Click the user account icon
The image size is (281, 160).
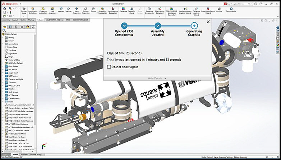[256, 4]
